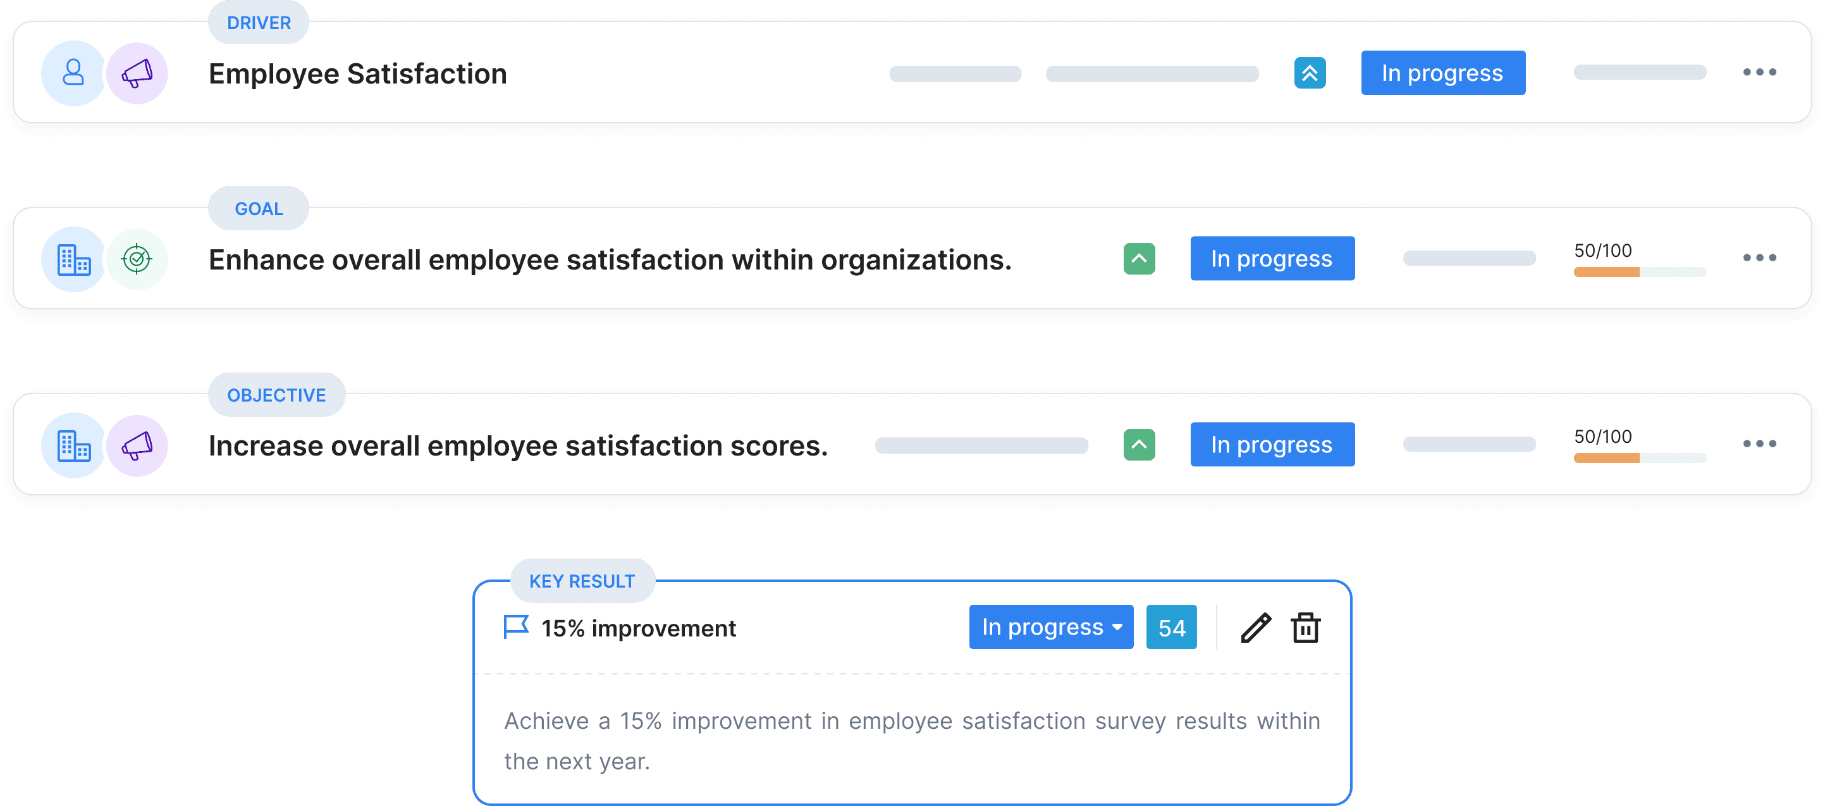1825x806 pixels.
Task: Click the building icon on the Objective row
Action: tap(73, 445)
